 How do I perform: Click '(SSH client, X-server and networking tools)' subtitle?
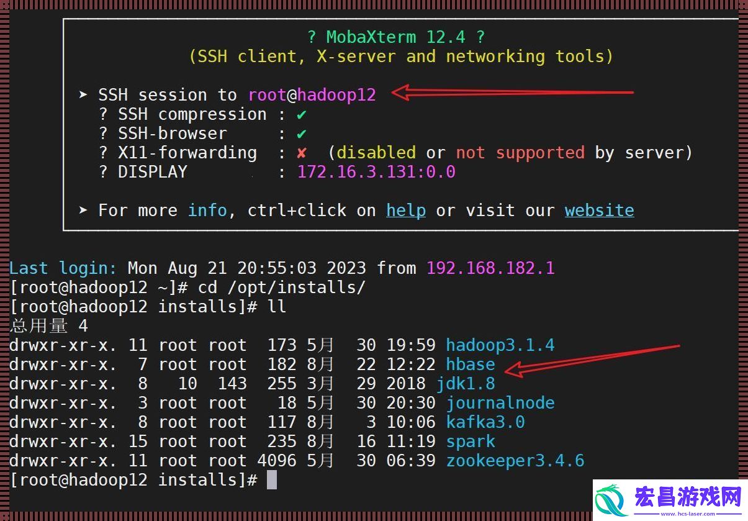point(401,57)
